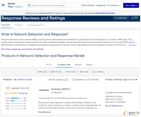Open the Categories link
This screenshot has width=141, height=117.
pyautogui.click(x=101, y=6)
